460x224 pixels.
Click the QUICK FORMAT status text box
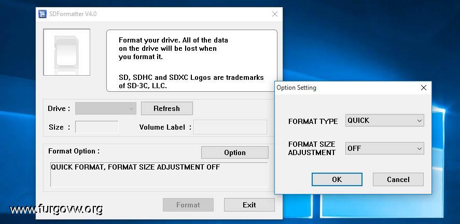[x=159, y=174]
